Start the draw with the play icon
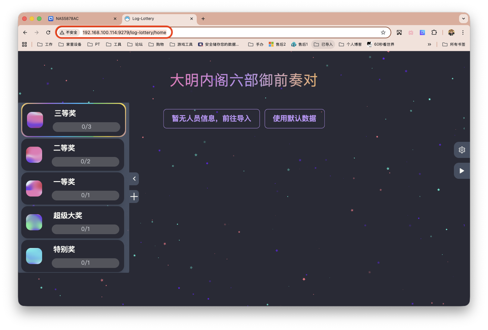 pyautogui.click(x=462, y=170)
